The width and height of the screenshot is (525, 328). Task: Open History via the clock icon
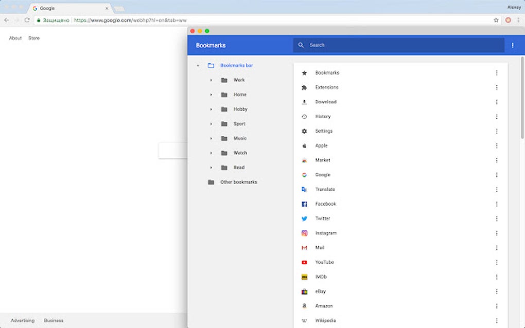(x=304, y=116)
